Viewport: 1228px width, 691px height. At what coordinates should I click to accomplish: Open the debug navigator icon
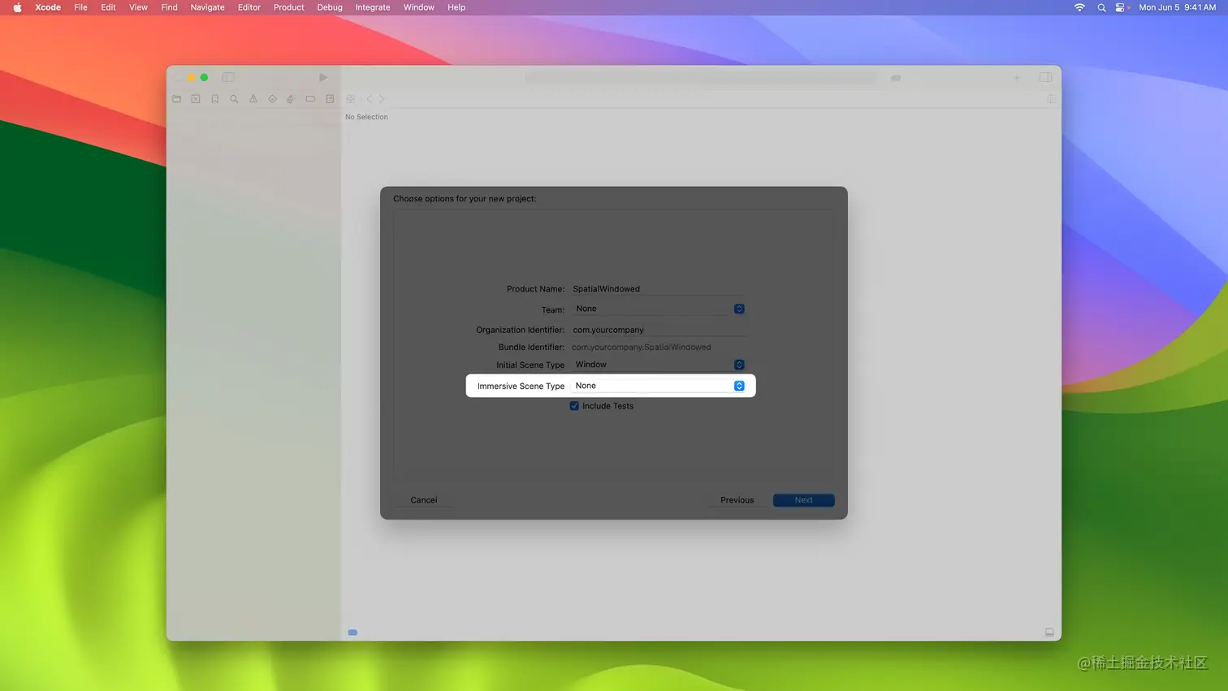[x=290, y=99]
